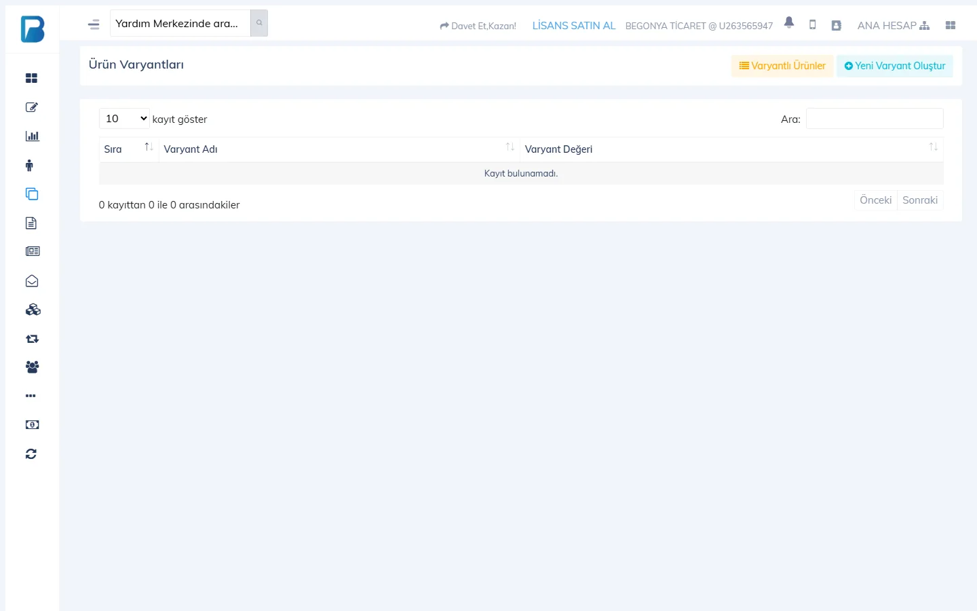The height and width of the screenshot is (611, 977).
Task: Focus the Yardım Merkezinde ara field
Action: (180, 23)
